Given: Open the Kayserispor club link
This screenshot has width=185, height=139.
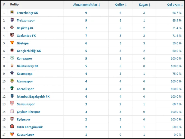Looking at the screenshot, I should pyautogui.click(x=25, y=135).
